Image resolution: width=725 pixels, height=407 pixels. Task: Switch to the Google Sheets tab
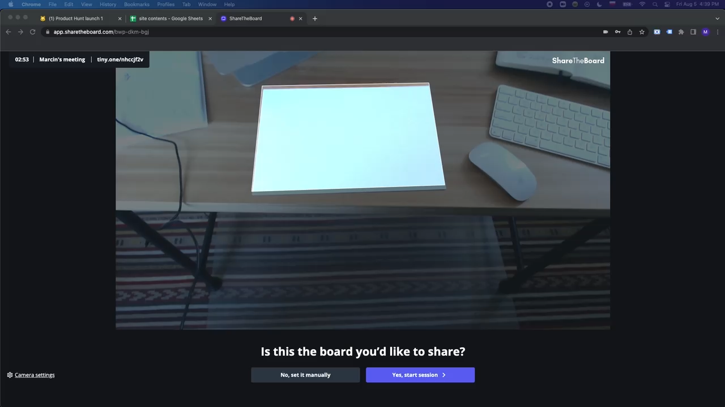pos(170,18)
